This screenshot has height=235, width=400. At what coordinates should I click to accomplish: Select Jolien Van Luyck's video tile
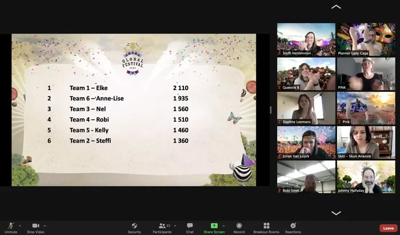click(x=306, y=143)
